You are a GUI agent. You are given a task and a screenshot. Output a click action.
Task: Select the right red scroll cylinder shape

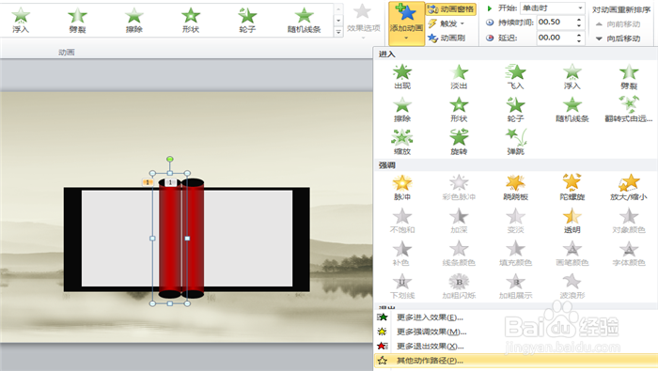(x=193, y=239)
